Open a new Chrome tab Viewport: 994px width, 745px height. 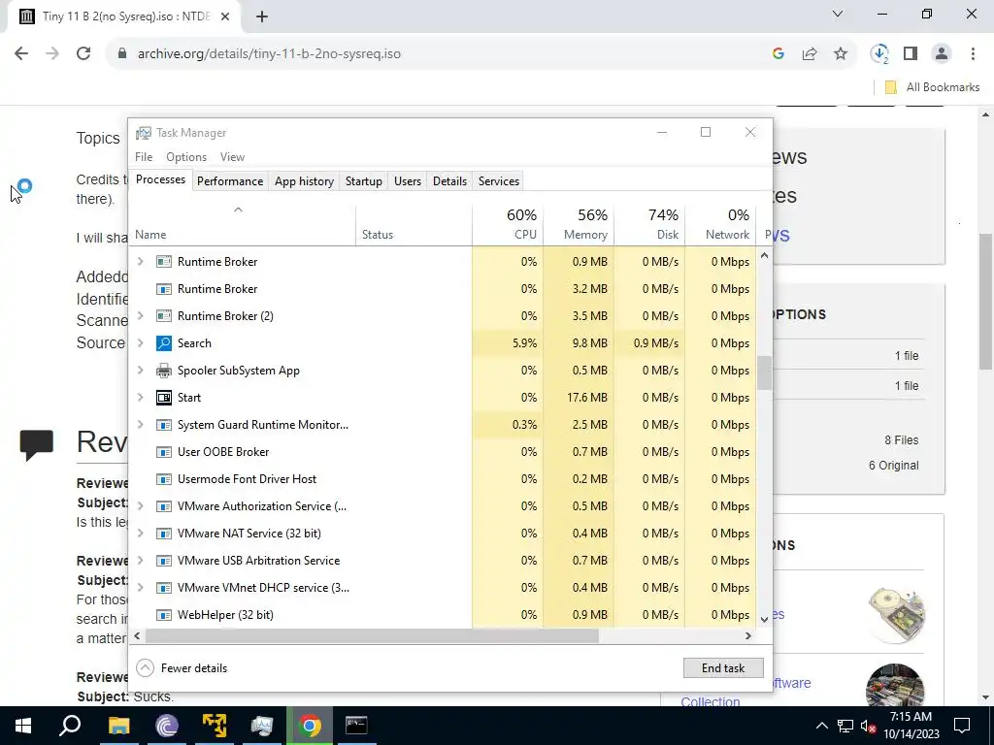262,16
